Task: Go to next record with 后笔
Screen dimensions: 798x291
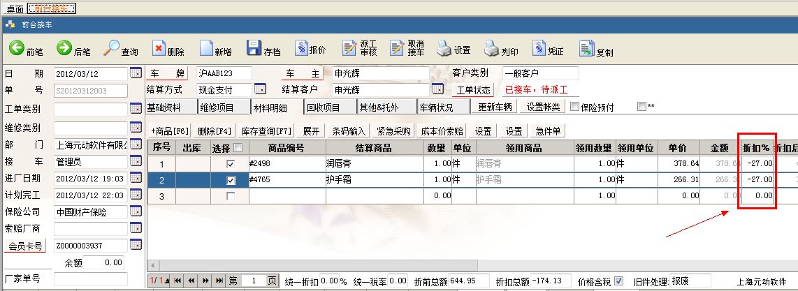Action: click(64, 48)
